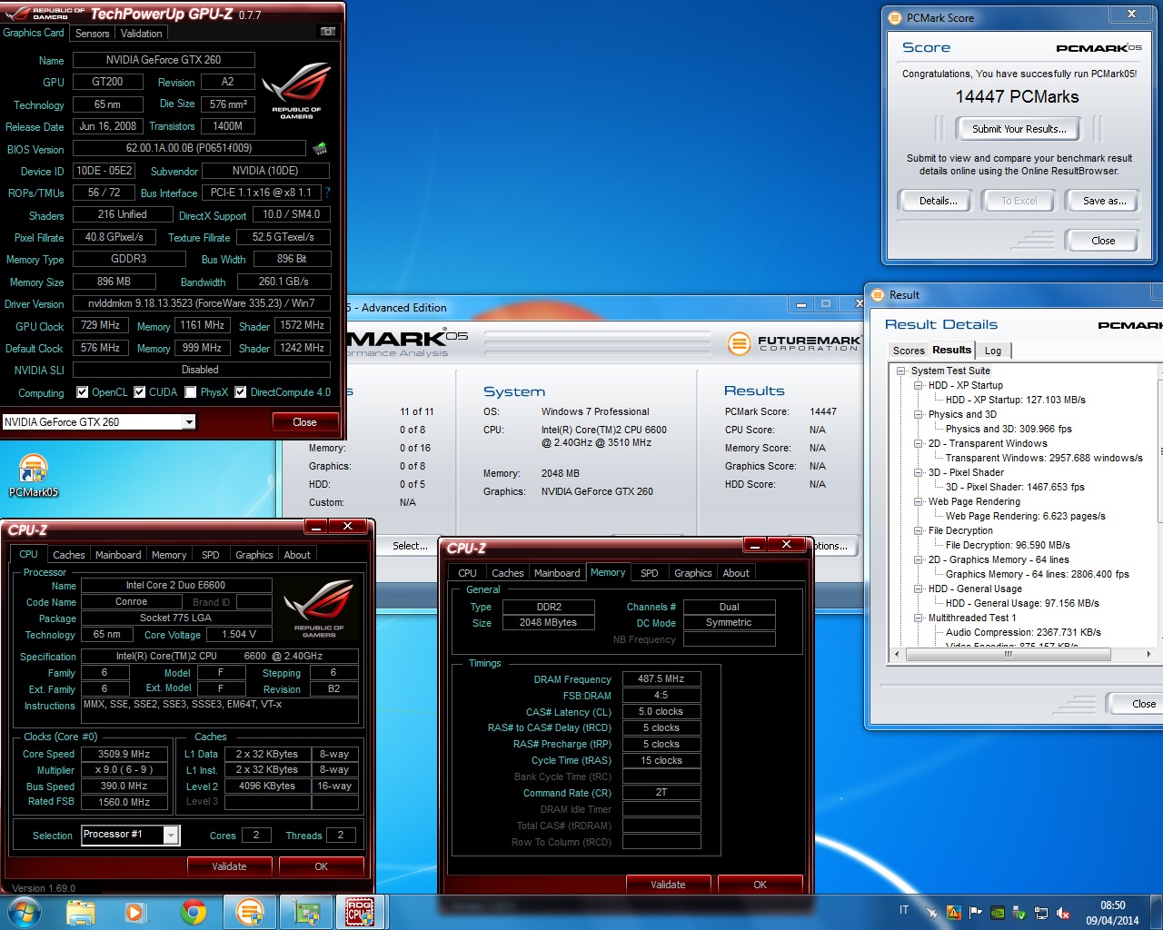Click the Result window title icon
The image size is (1163, 930).
(x=878, y=294)
